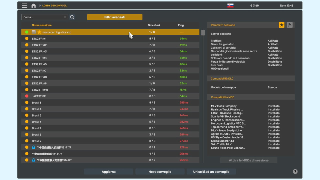The image size is (320, 180).
Task: Click the flag report icon in Parametri sessione
Action: coord(290,25)
